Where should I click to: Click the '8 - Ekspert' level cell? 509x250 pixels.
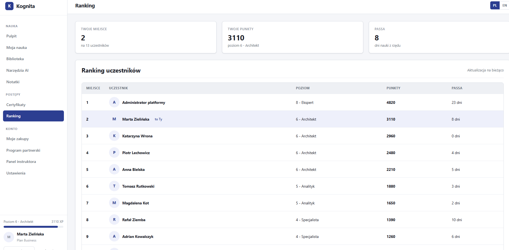305,102
